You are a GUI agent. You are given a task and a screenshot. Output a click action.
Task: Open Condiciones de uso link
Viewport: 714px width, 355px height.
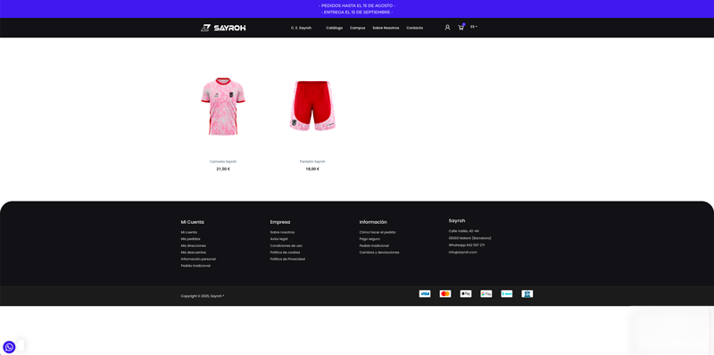[x=286, y=246]
